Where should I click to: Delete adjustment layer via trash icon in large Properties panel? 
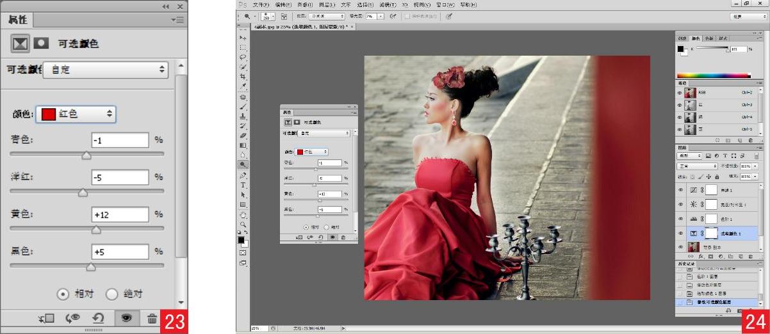(152, 318)
